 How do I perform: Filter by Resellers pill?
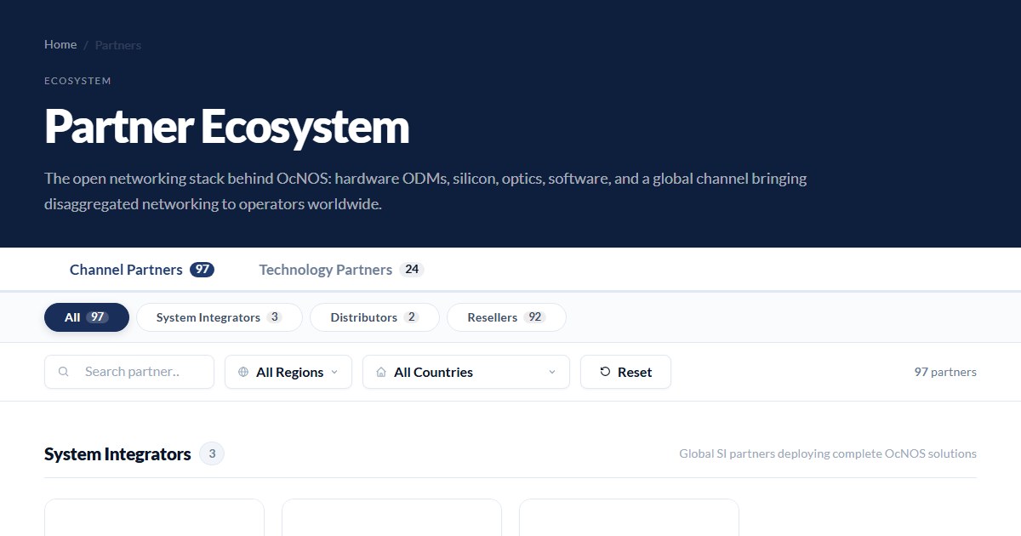tap(506, 317)
